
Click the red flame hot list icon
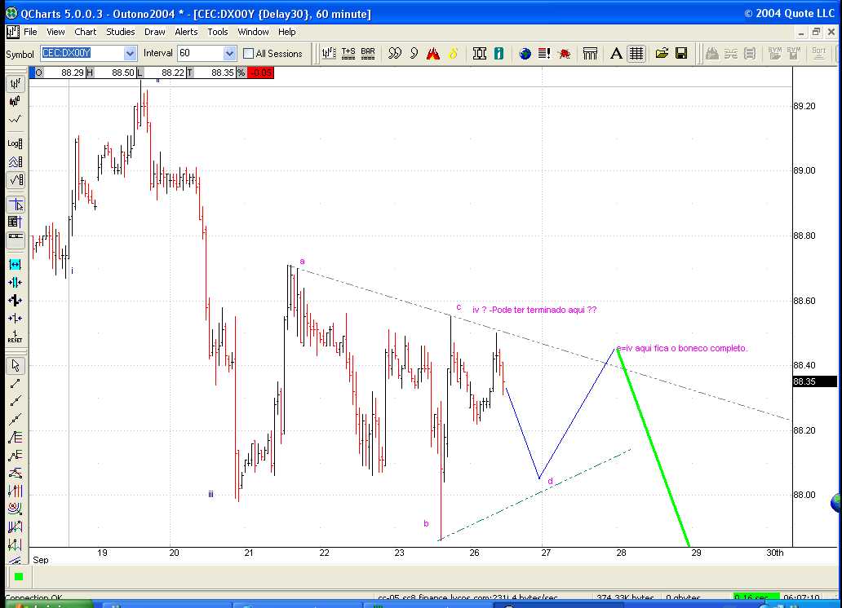[x=433, y=53]
